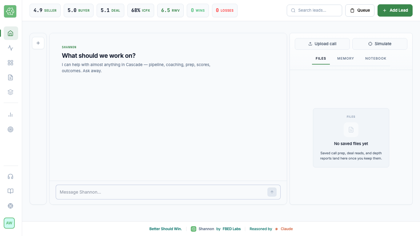Click the 5.0 Buyer score chip
Viewport: 420px width, 236px height.
click(x=78, y=10)
